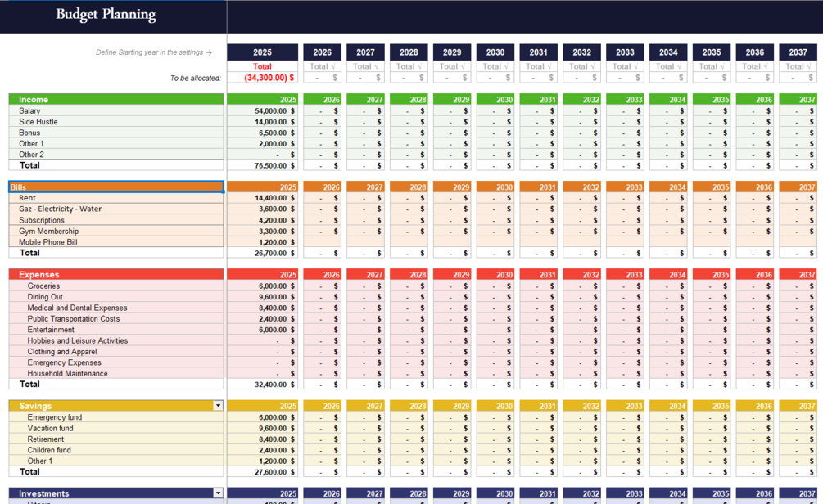This screenshot has width=823, height=504.
Task: Select the Gym Membership row label
Action: point(49,232)
